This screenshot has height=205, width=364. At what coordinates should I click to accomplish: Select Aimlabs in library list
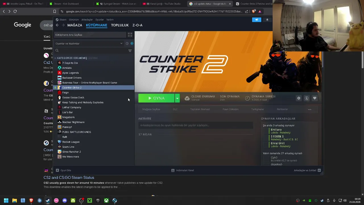(x=67, y=68)
